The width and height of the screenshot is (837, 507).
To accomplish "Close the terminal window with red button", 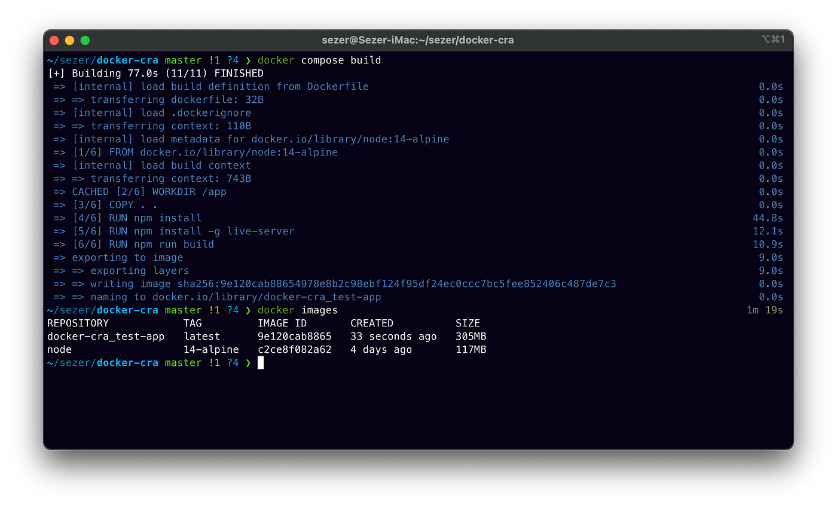I will click(54, 40).
